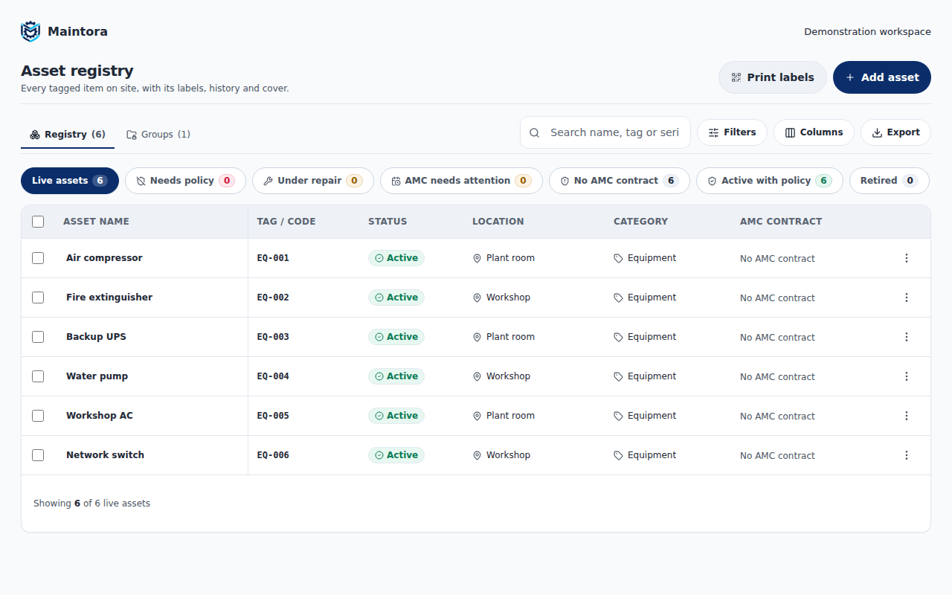Open the Filters panel
The height and width of the screenshot is (595, 952).
(732, 132)
